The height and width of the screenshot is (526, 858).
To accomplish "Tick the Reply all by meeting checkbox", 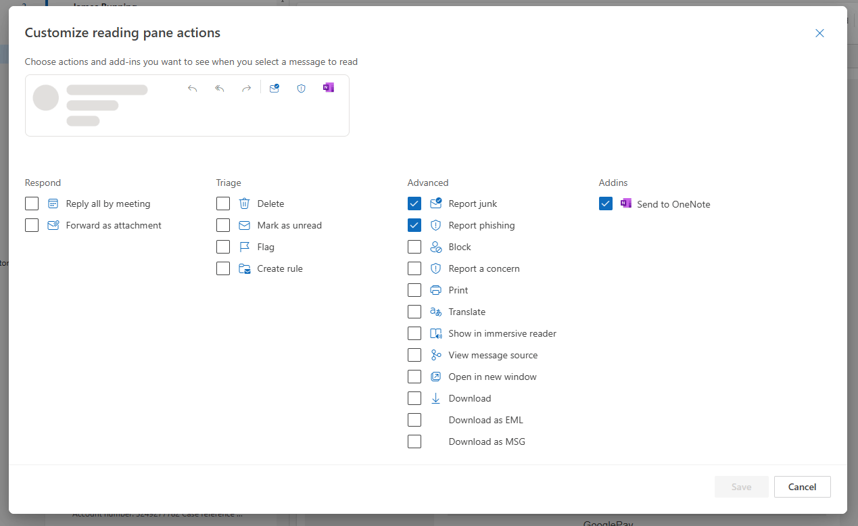I will click(x=32, y=204).
